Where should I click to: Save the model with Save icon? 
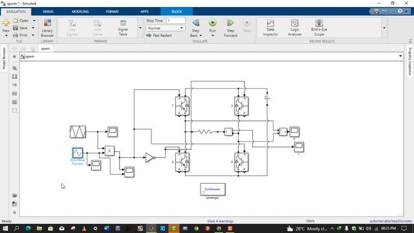pos(16,28)
